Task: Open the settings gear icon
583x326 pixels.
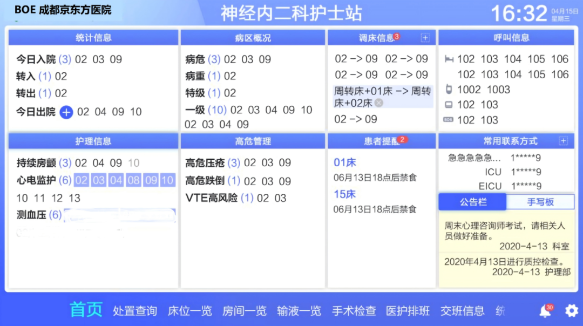Action: coord(571,311)
